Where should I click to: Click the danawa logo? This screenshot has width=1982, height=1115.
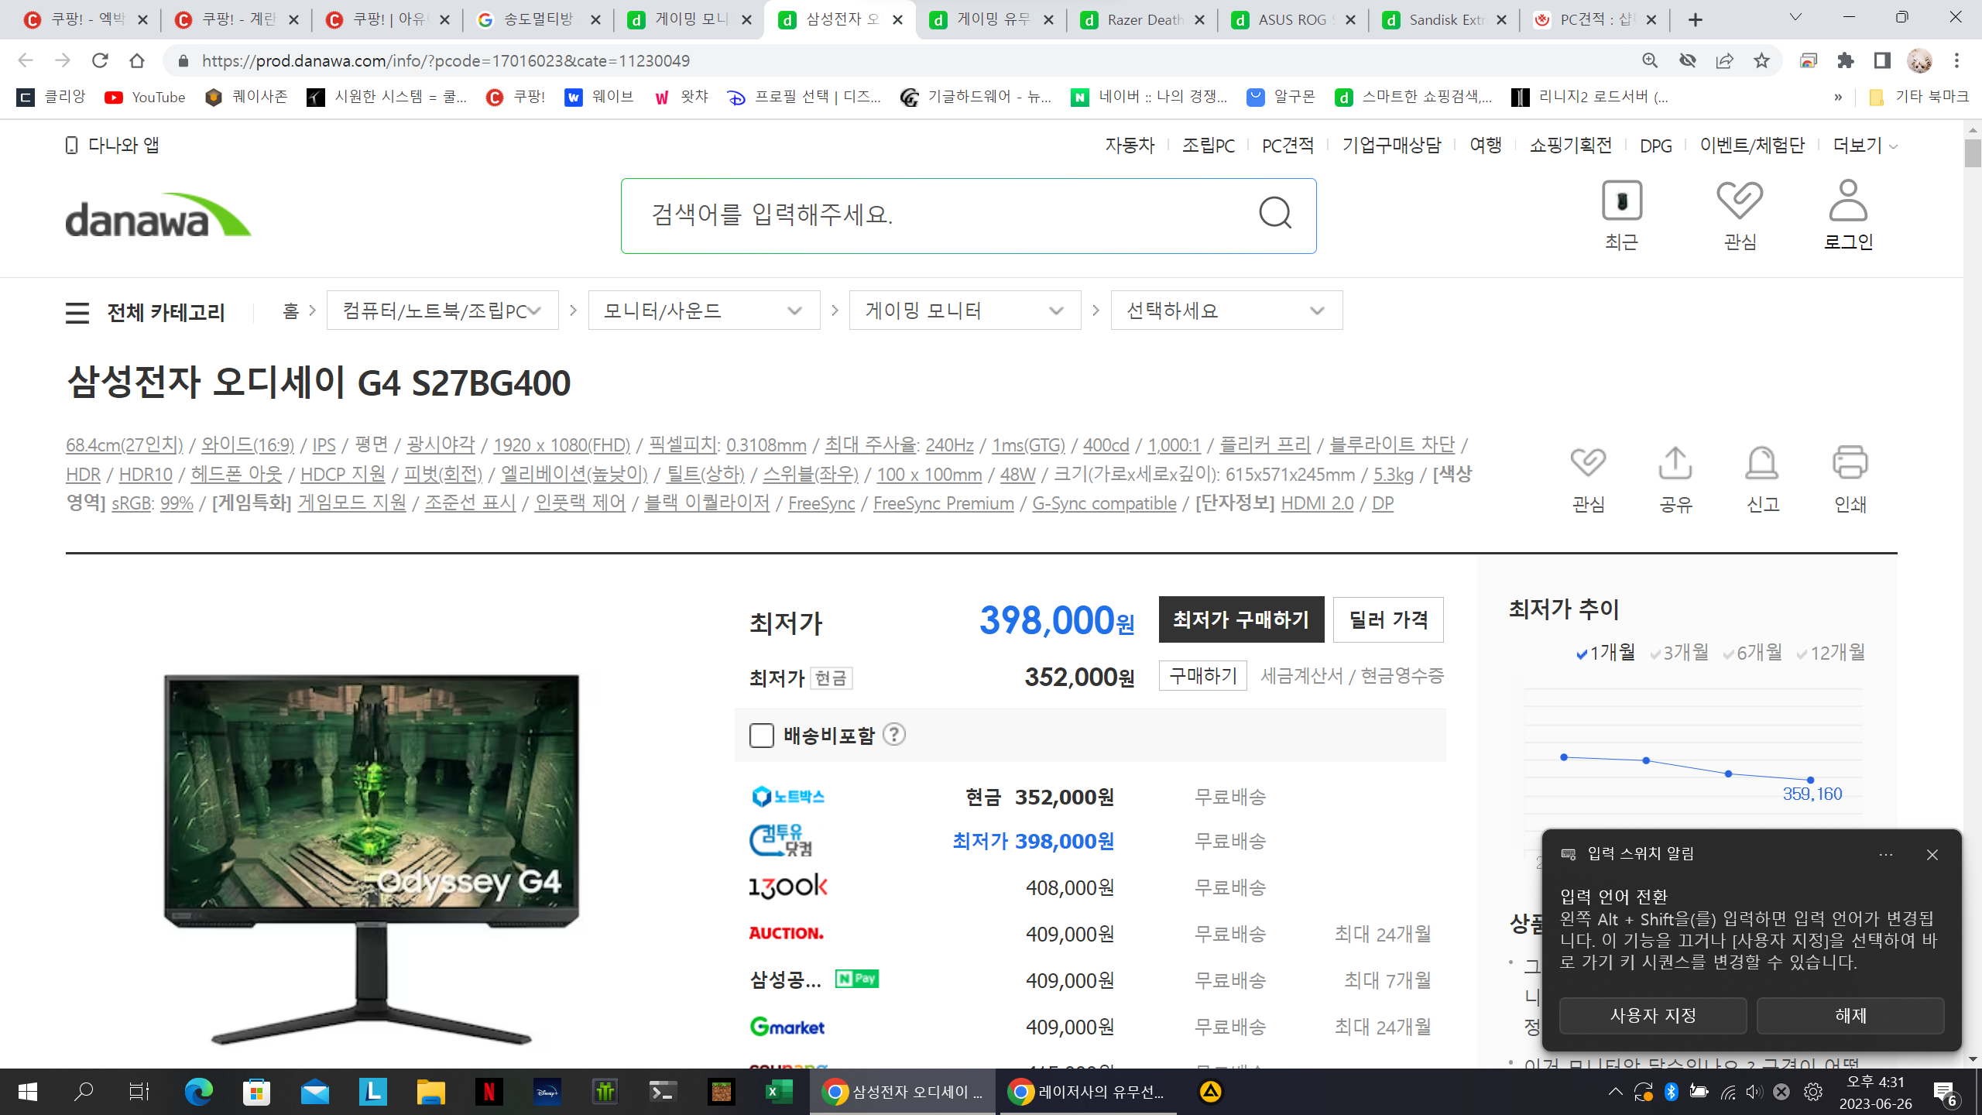pyautogui.click(x=158, y=215)
